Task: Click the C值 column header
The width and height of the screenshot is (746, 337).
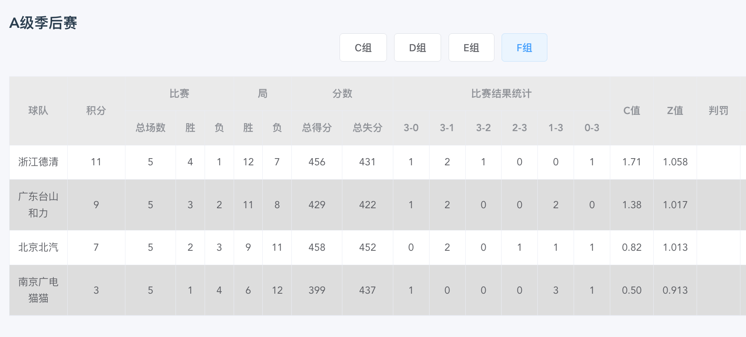Action: tap(632, 110)
